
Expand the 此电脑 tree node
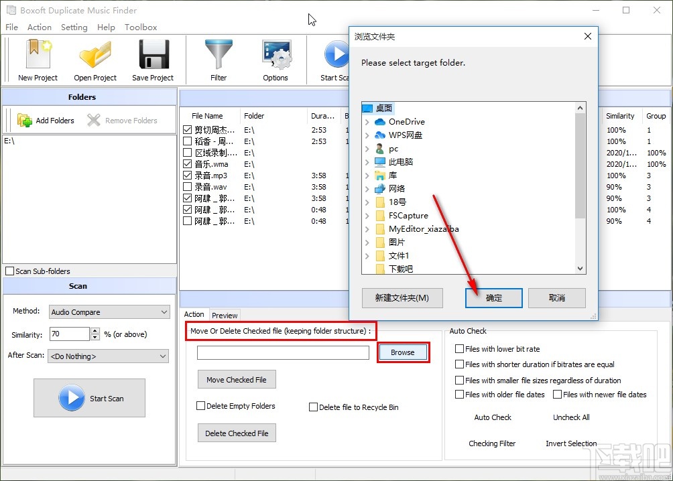tap(367, 162)
